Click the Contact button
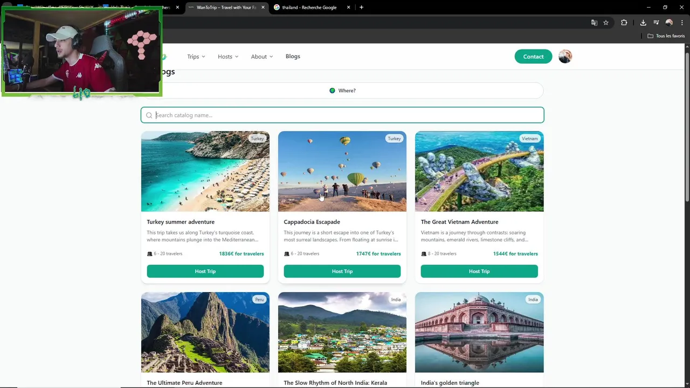This screenshot has width=690, height=388. (x=533, y=57)
